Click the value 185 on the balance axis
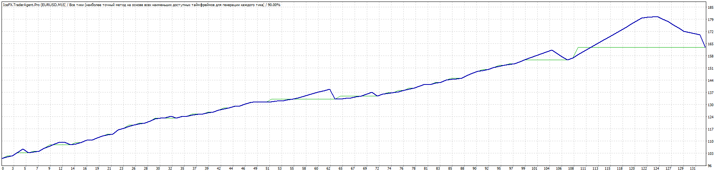The width and height of the screenshot is (723, 172). point(710,8)
